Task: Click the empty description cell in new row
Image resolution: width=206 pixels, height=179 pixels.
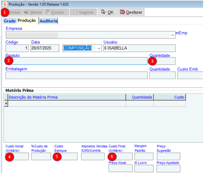Action: (67, 104)
